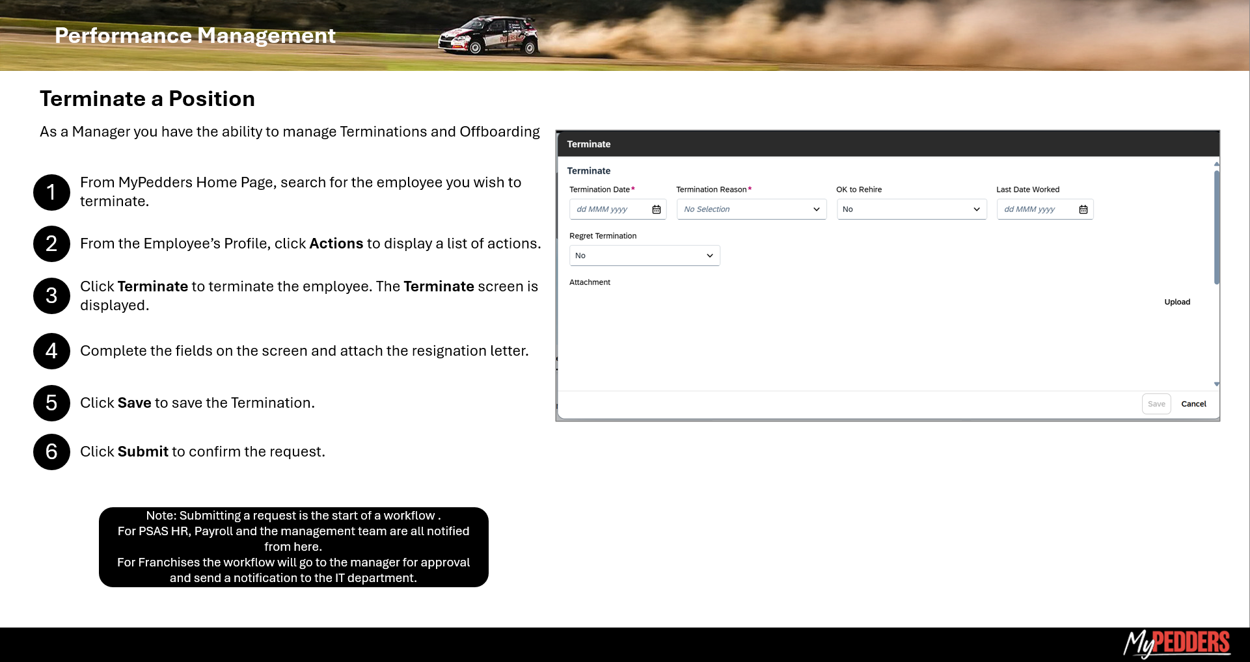Click the 'Regret Termination' label
1250x662 pixels.
click(x=603, y=236)
